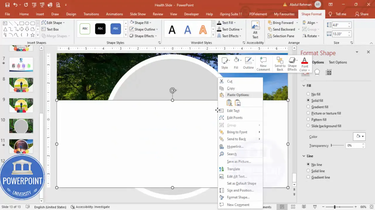This screenshot has width=375, height=210.
Task: Open the Animations ribbon tab
Action: (x=114, y=14)
